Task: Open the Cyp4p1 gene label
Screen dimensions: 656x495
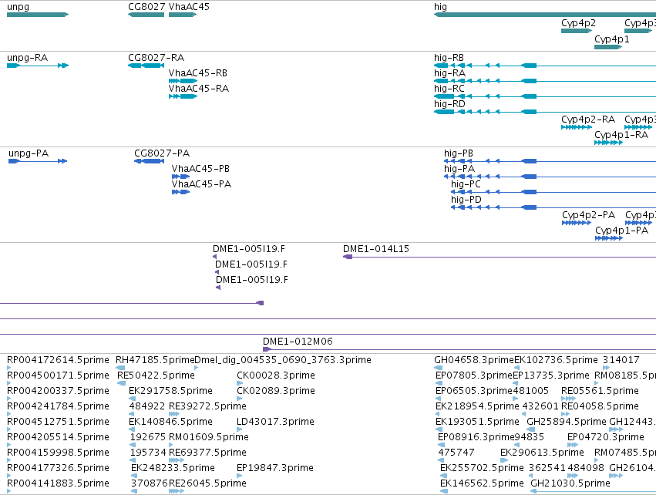Action: click(611, 39)
